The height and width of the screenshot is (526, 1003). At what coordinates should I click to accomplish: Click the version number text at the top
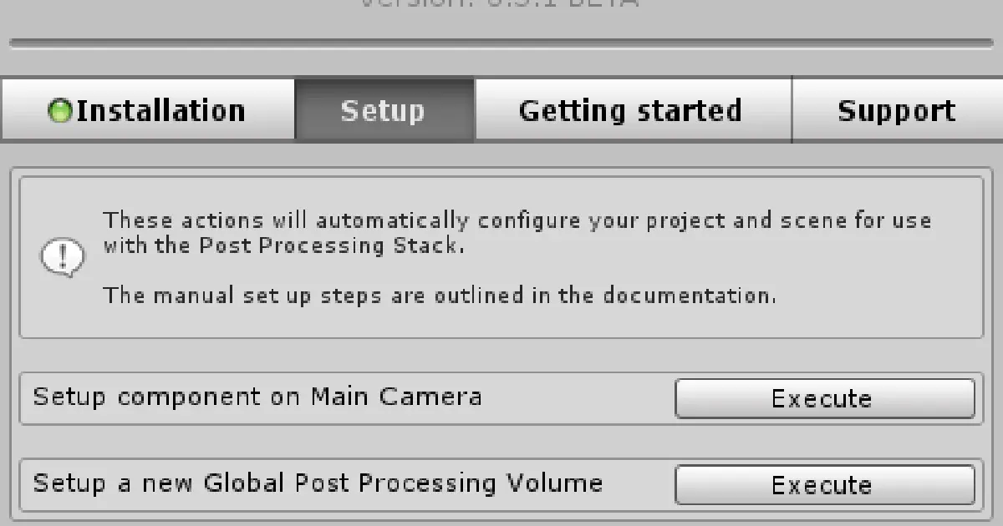click(x=501, y=4)
